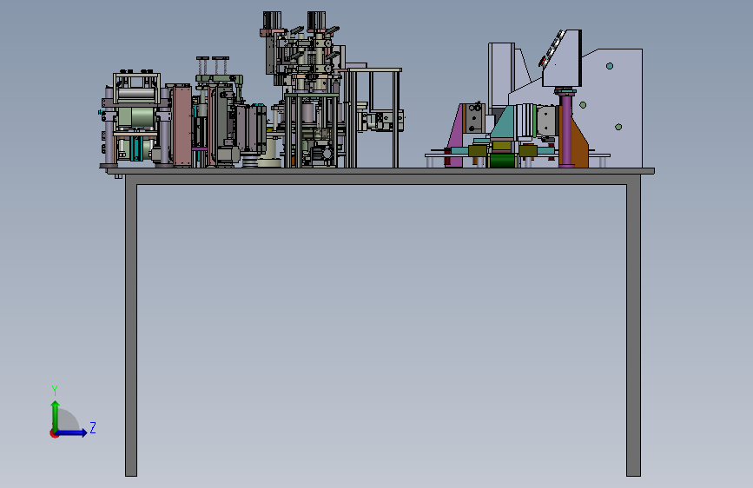Select the left leg of the table frame

131,326
